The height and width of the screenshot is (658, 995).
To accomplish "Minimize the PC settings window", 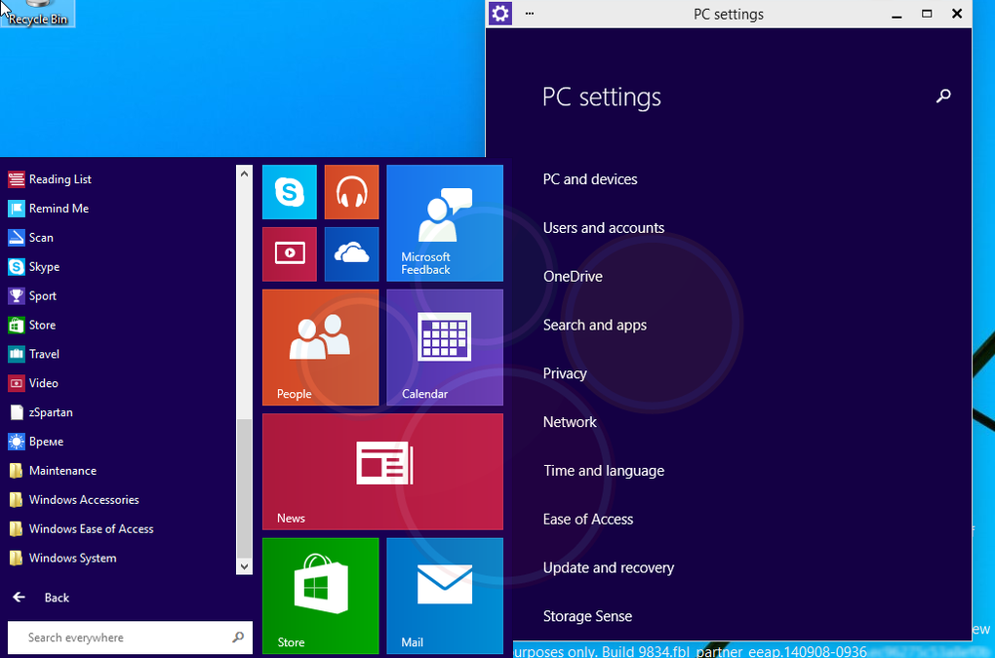I will pyautogui.click(x=896, y=14).
